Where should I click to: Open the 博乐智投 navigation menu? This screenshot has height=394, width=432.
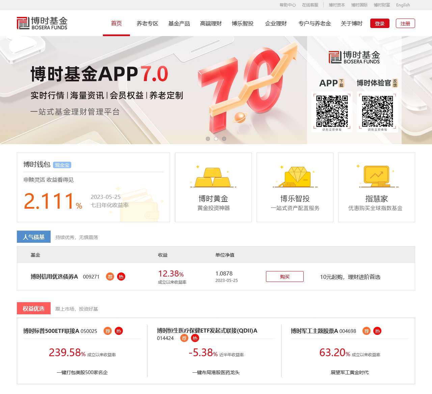(x=243, y=23)
